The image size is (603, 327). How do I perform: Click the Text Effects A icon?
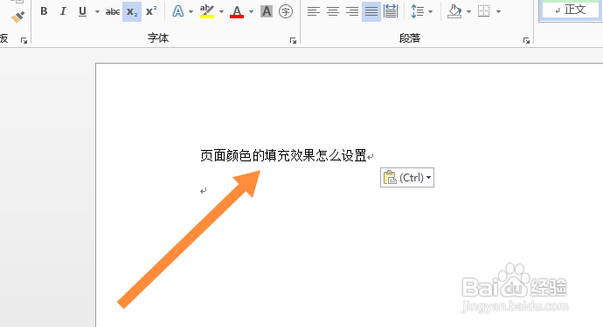(x=178, y=11)
